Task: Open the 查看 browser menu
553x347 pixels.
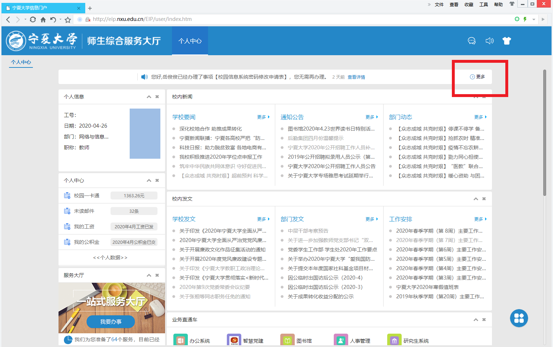Action: pos(454,5)
